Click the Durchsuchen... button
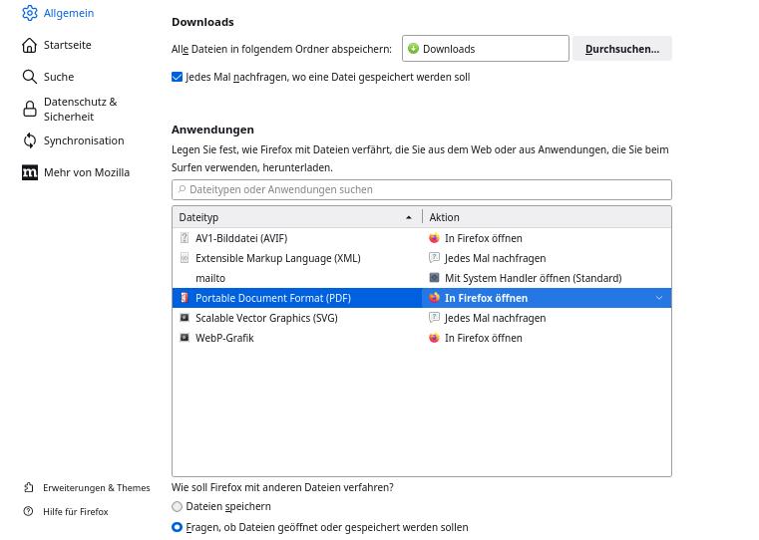The width and height of the screenshot is (759, 540). (621, 49)
